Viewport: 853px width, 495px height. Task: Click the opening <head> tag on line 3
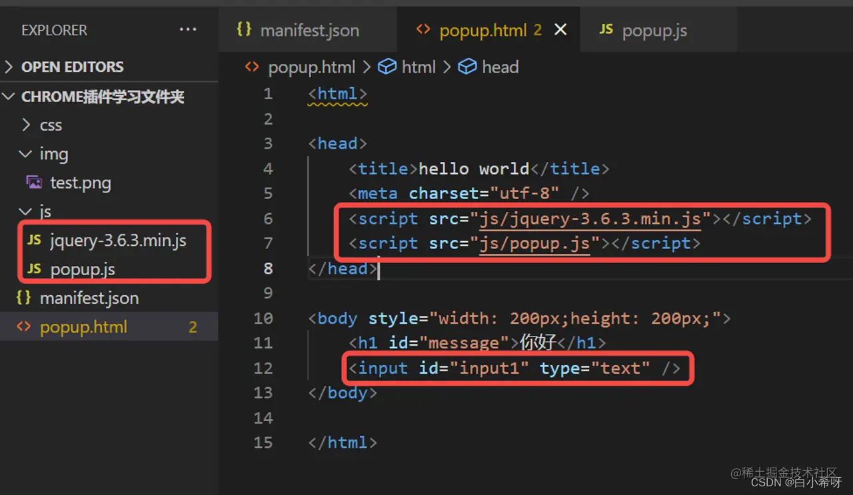tap(338, 143)
